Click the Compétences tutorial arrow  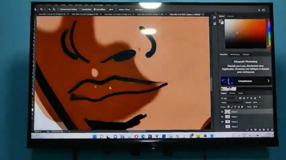[x=268, y=81]
